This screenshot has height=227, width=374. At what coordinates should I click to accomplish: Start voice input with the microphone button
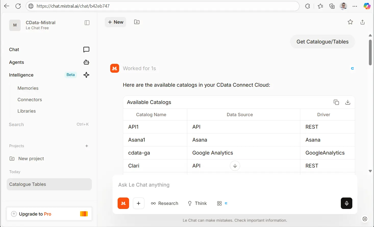(346, 203)
